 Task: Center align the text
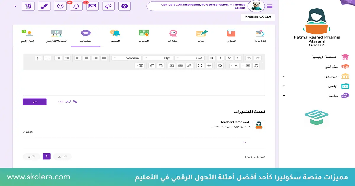pyautogui.click(x=86, y=58)
